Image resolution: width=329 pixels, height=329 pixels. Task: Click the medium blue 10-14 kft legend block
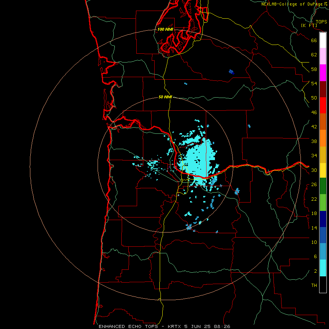pos(323,235)
